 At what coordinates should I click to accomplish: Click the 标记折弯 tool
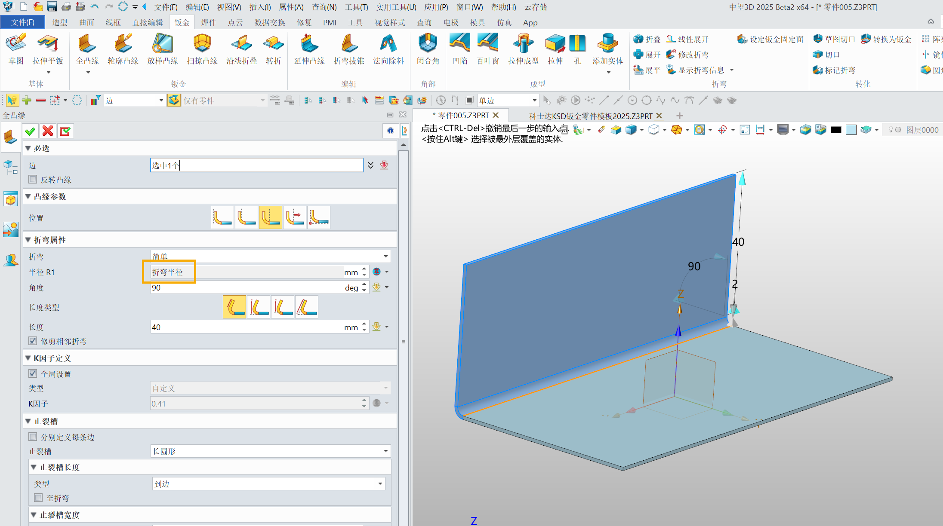(834, 70)
